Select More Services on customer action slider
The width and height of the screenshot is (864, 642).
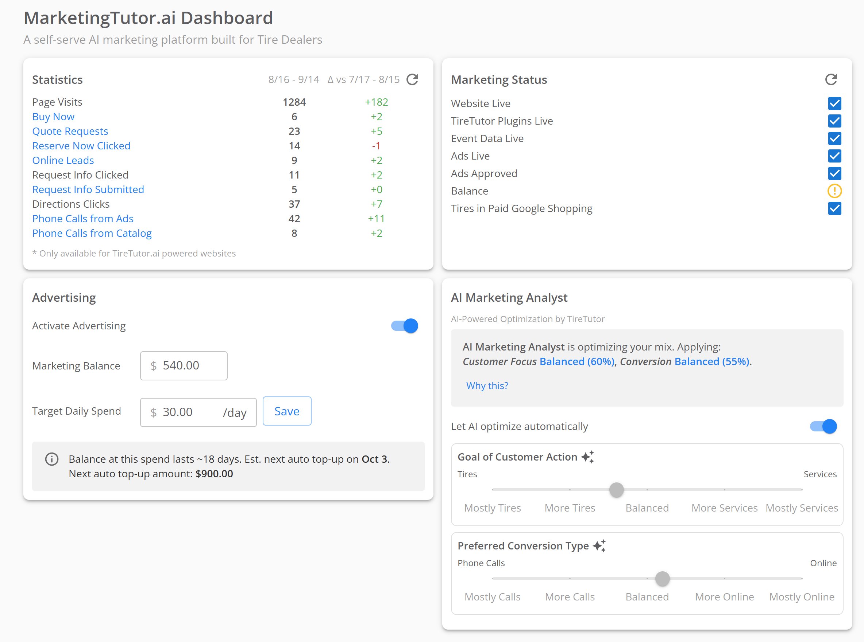724,508
